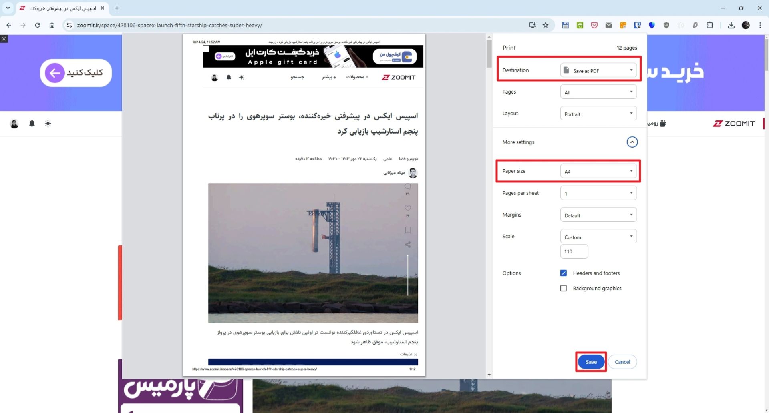Open the Pages dropdown set to All
Viewport: 769px width, 413px height.
[598, 92]
